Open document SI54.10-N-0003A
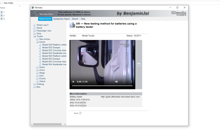Screen dimensions: 220x134 [x=78, y=103]
